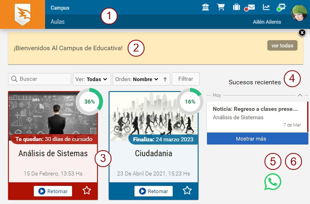Collapse the Hoy section in Sucesos recientes

pos(300,95)
